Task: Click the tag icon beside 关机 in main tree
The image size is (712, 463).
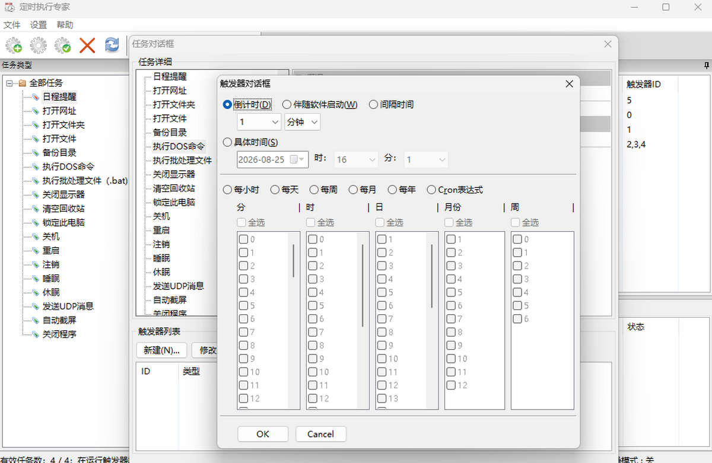Action: [x=35, y=237]
